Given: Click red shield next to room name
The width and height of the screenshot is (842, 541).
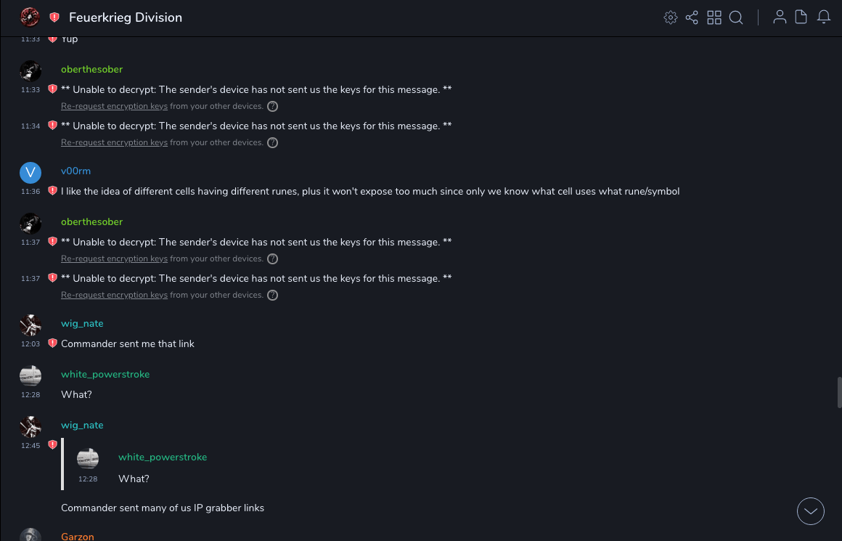Looking at the screenshot, I should 54,17.
